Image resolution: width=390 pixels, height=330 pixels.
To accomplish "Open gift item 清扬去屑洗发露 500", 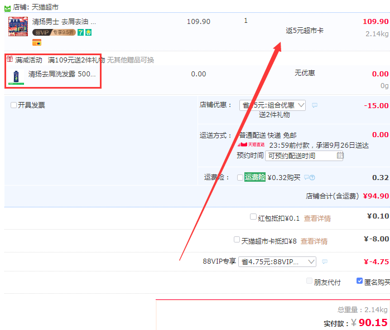I will coord(62,74).
